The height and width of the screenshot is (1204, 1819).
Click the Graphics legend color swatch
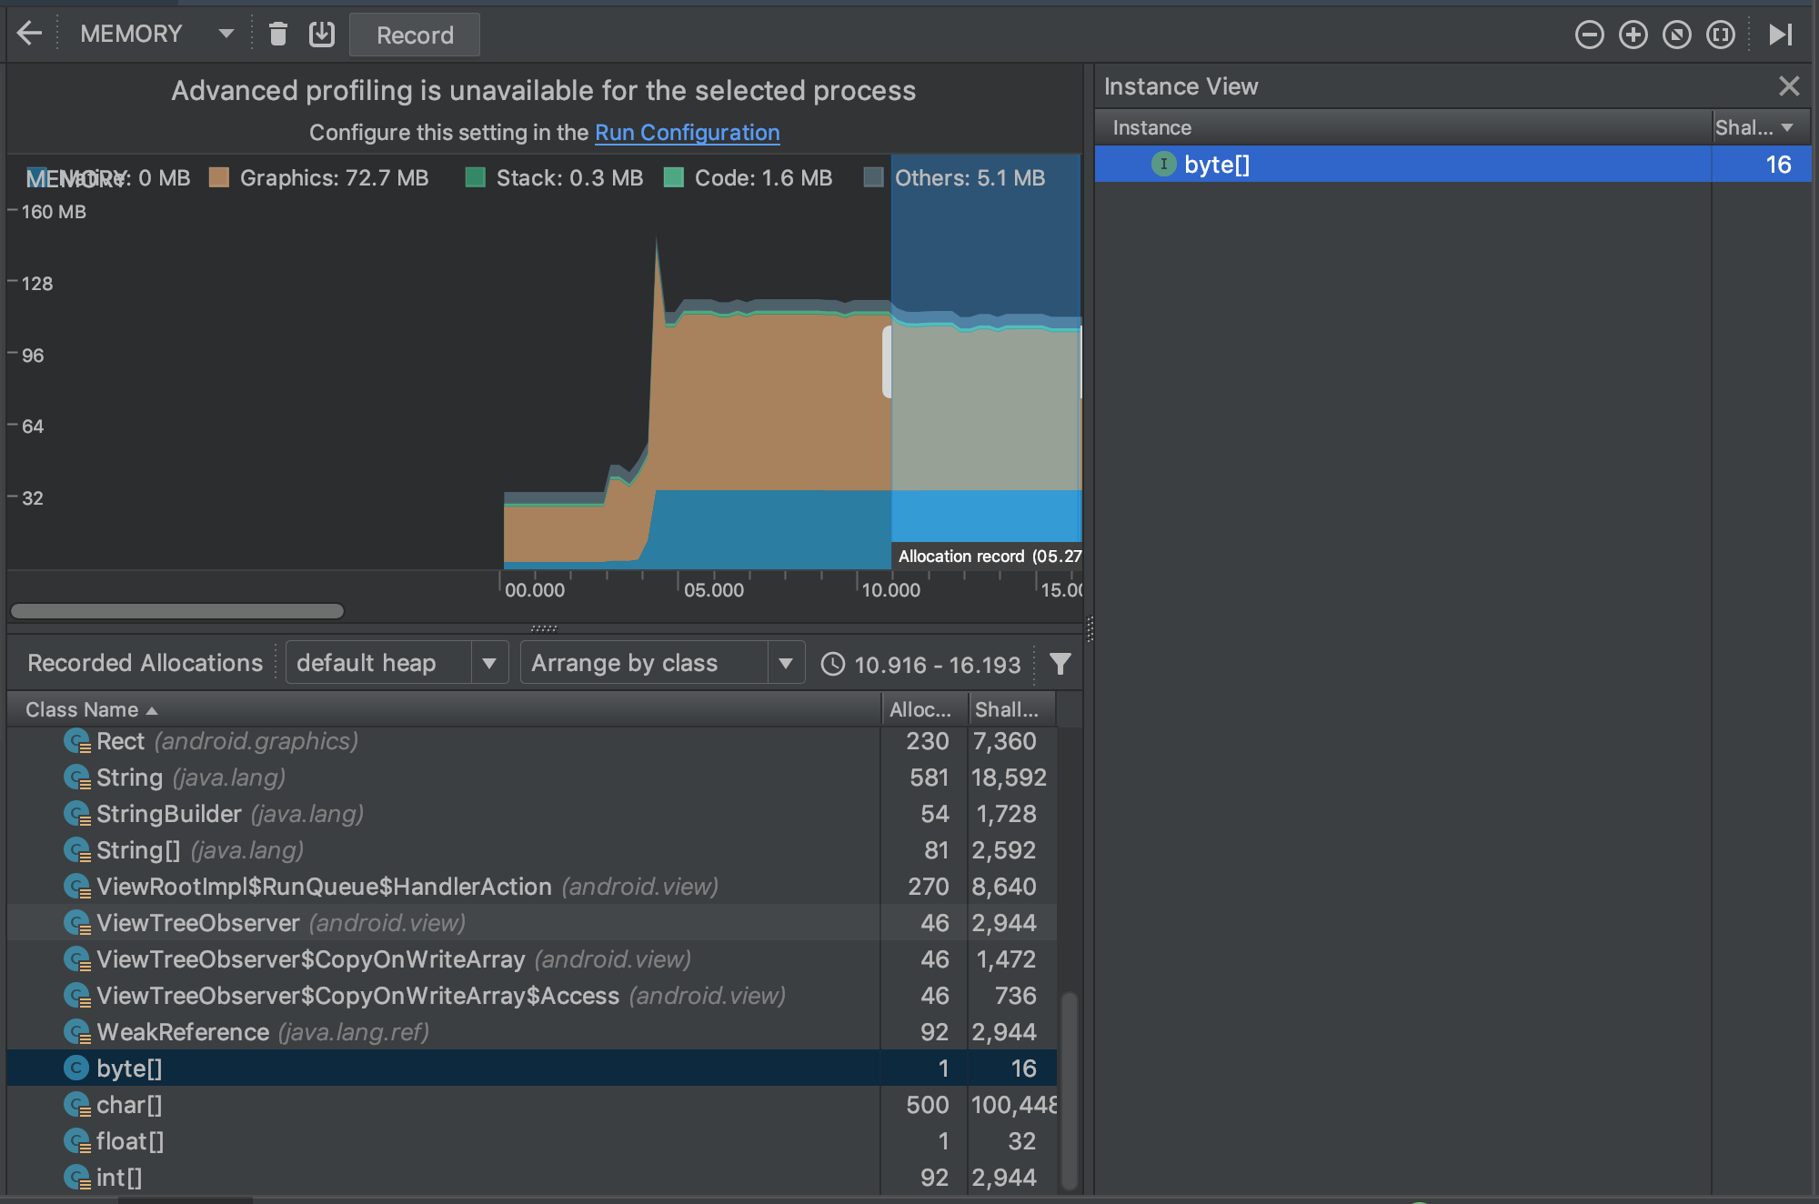click(x=218, y=177)
